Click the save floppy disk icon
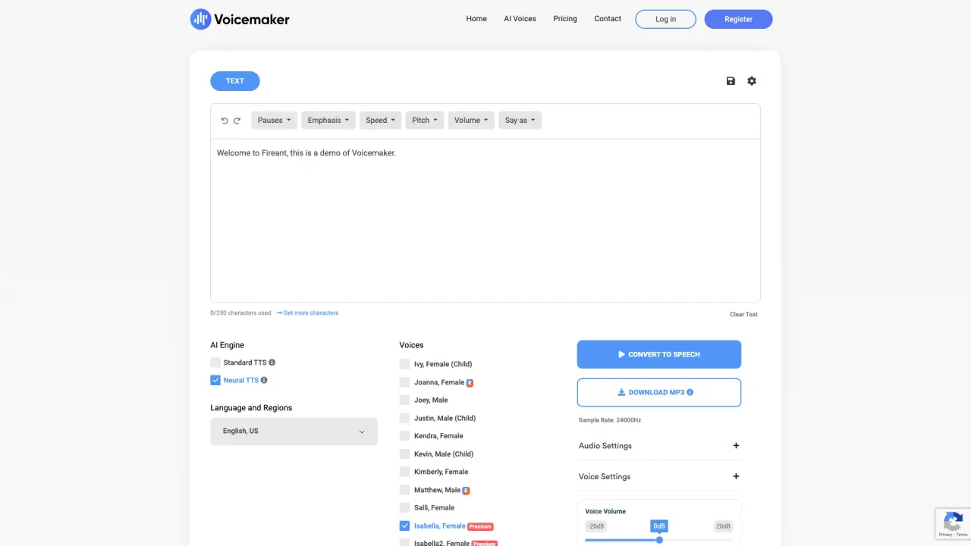The height and width of the screenshot is (546, 971). (x=731, y=81)
